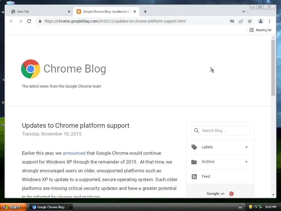The image size is (281, 211).
Task: Click the Search blog input field
Action: (x=220, y=131)
